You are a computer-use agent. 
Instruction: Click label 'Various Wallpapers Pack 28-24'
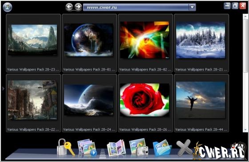click(89, 129)
